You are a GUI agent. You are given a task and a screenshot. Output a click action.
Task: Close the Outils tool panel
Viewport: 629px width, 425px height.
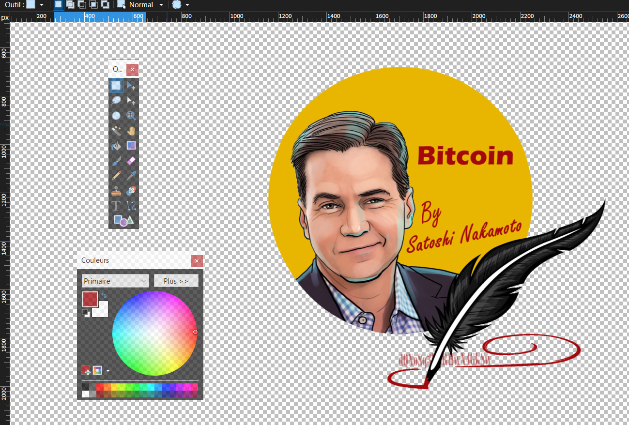tap(132, 70)
